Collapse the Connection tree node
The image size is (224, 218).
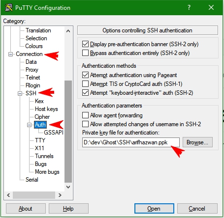(x=10, y=54)
